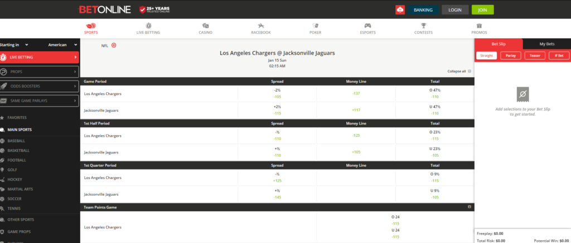
Task: Bet 1st half total under 23½
Action: click(x=435, y=152)
